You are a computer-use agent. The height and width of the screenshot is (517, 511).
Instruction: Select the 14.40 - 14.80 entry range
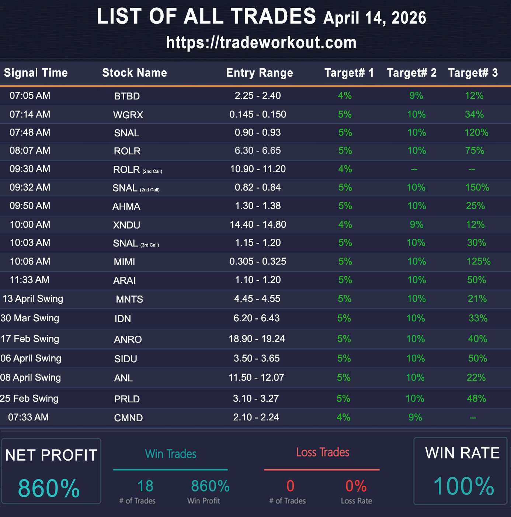[258, 224]
